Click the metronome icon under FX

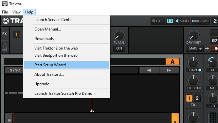coord(5,47)
